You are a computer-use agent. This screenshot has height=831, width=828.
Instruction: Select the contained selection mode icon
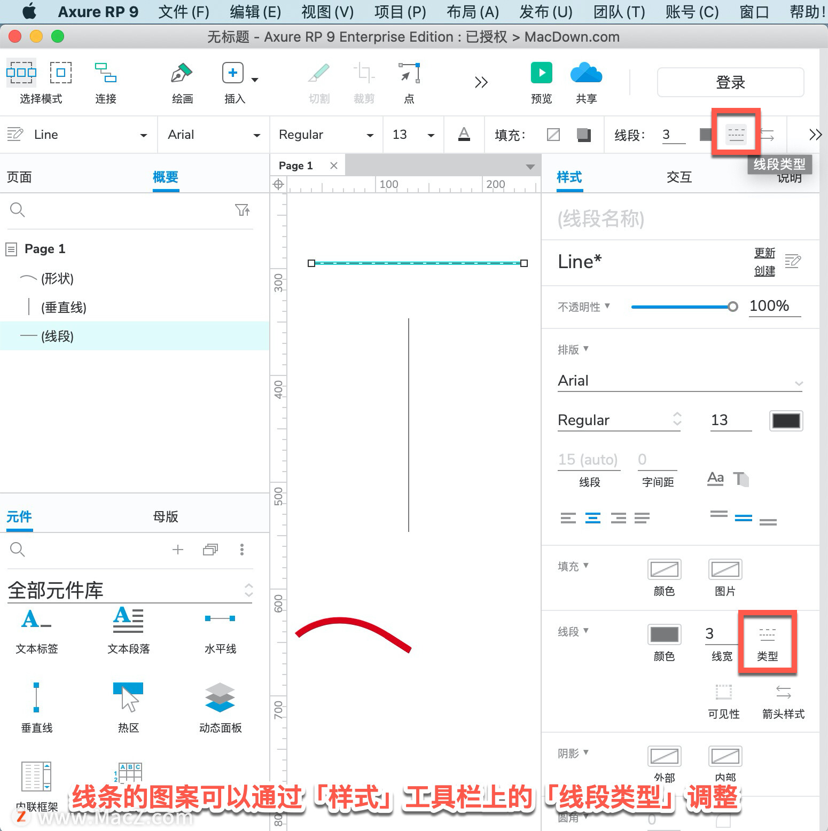61,72
